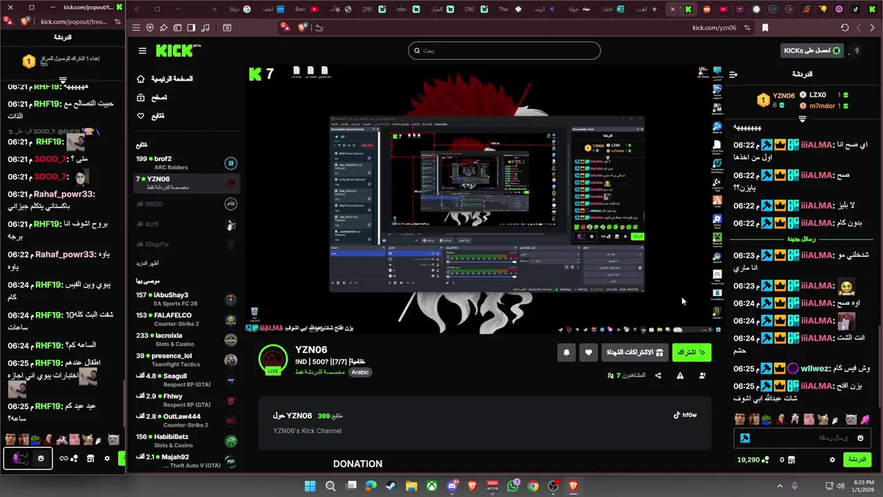883x497 pixels.
Task: Open recommended channel FALAFELCO
Action: click(x=186, y=319)
